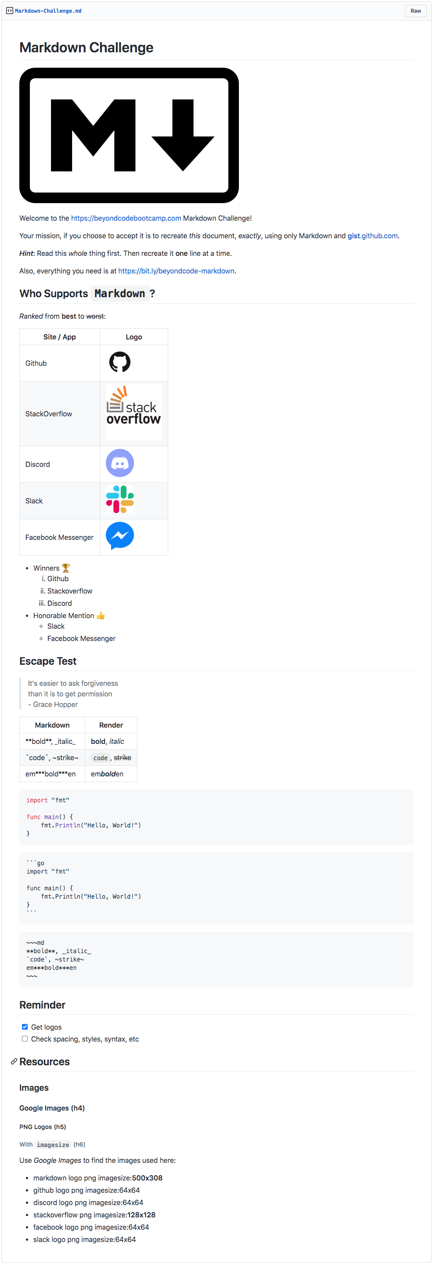Open the https://beyondcodebootcamp.com link
The height and width of the screenshot is (1264, 433).
[126, 218]
